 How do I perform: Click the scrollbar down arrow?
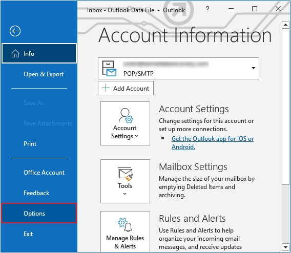click(x=285, y=247)
